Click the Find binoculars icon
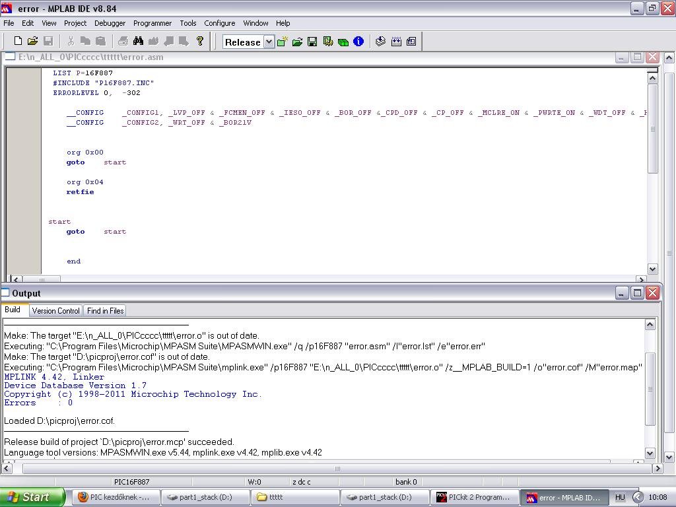The width and height of the screenshot is (676, 507). 139,41
